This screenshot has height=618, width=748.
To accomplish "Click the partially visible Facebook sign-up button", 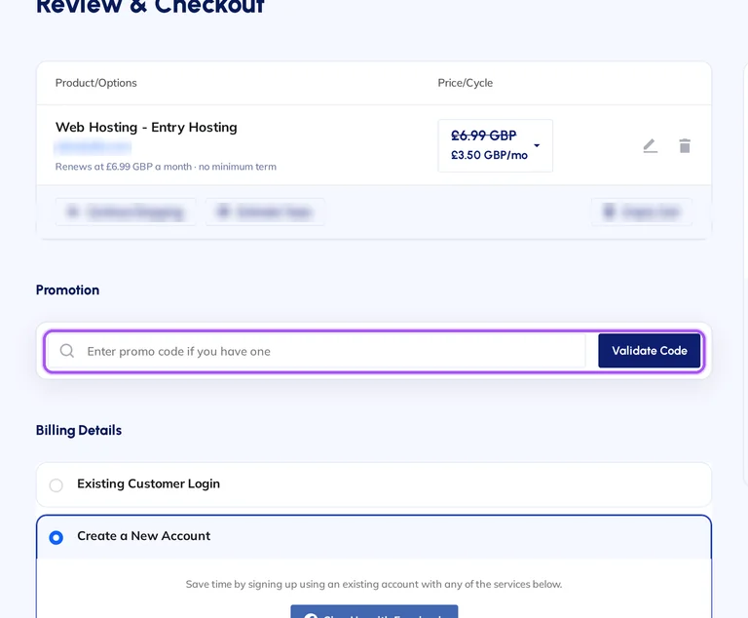I will tap(374, 612).
